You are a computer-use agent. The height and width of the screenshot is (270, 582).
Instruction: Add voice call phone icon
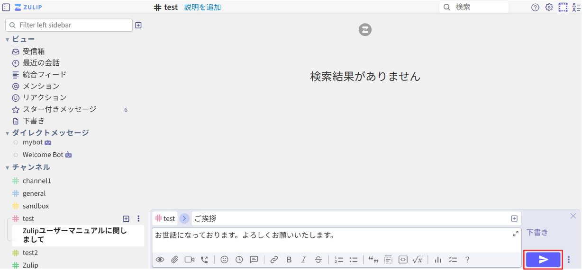(204, 260)
